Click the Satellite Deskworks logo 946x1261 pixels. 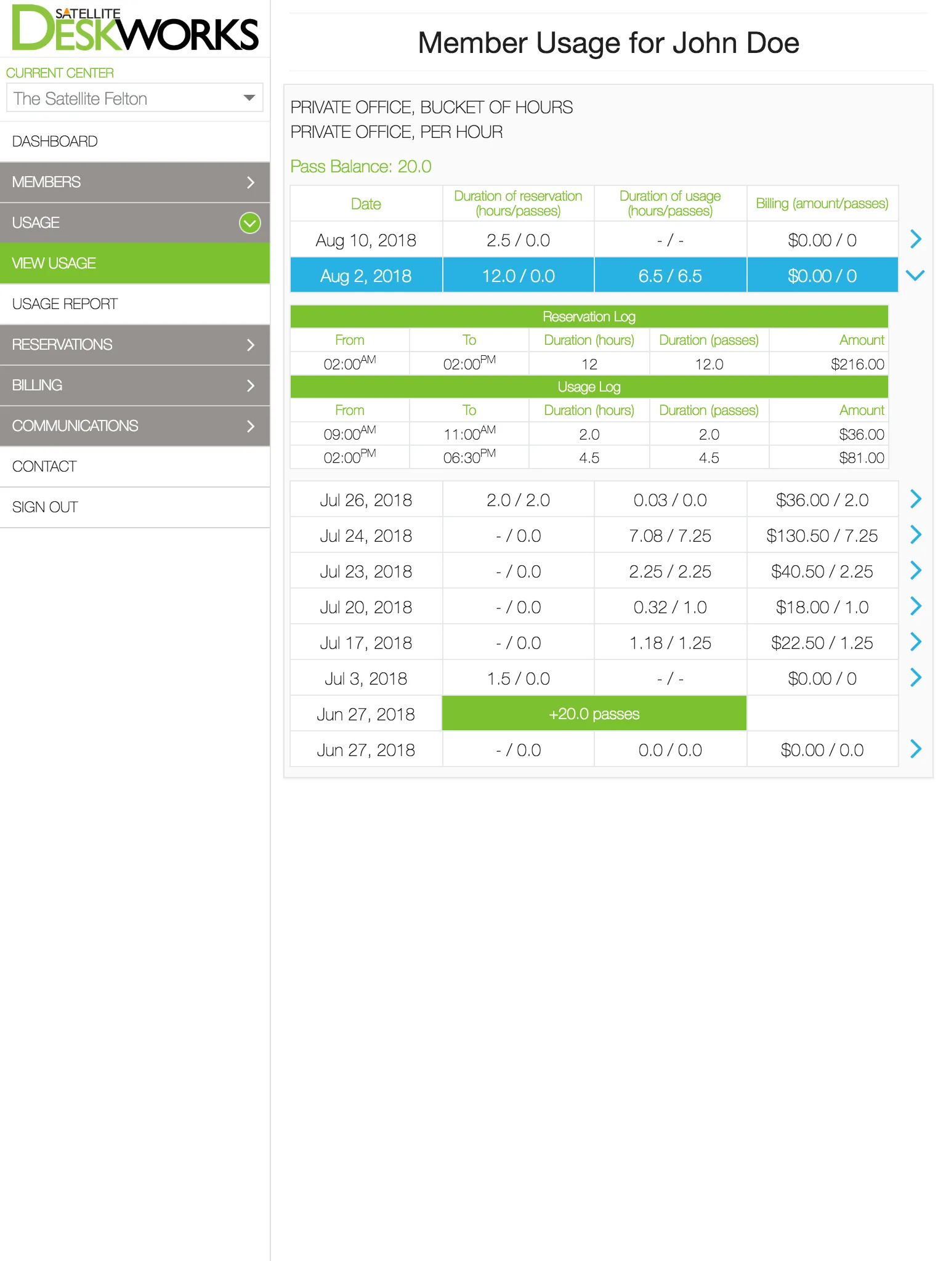(x=135, y=28)
